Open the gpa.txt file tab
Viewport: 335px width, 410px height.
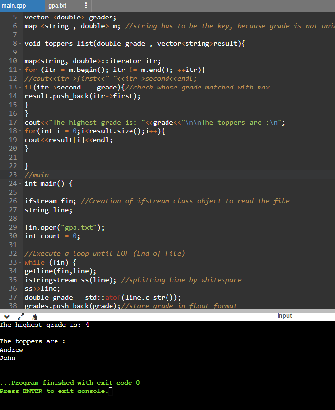point(57,6)
